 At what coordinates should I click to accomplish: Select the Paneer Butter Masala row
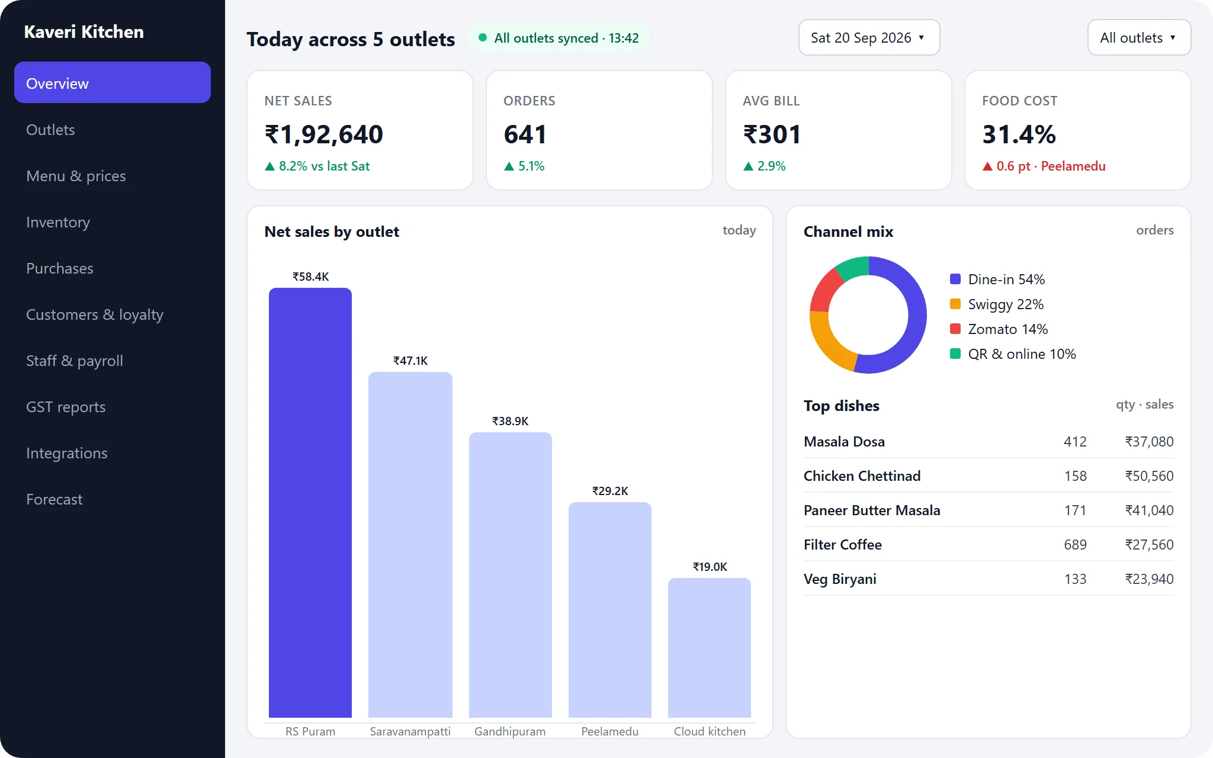[x=989, y=510]
